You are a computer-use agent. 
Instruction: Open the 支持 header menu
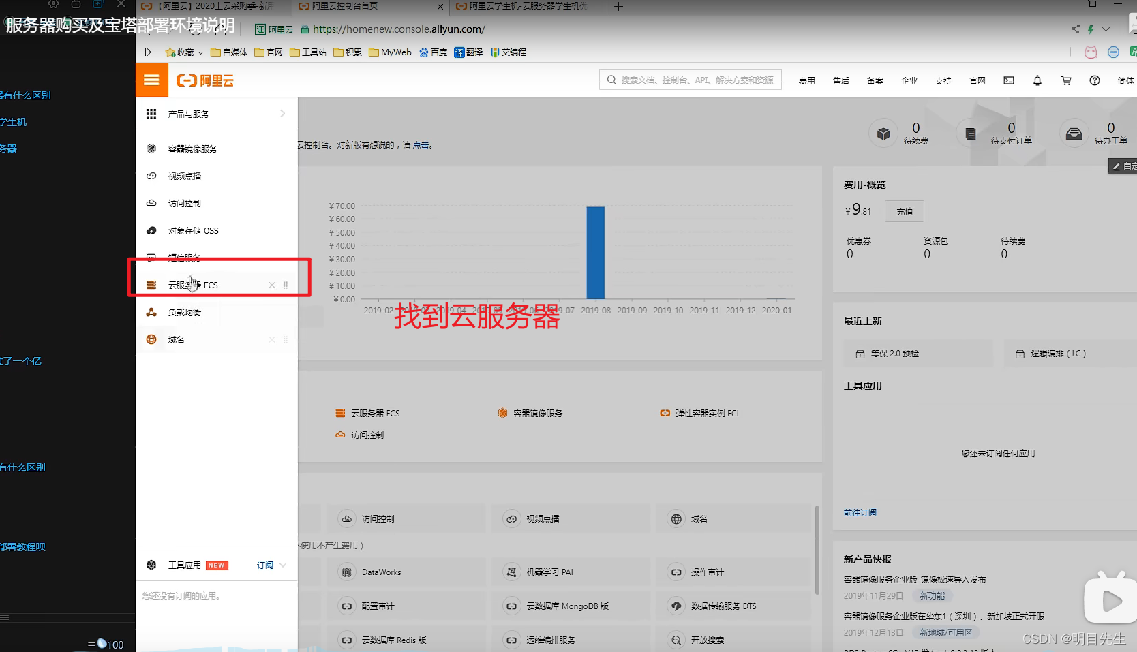point(943,80)
